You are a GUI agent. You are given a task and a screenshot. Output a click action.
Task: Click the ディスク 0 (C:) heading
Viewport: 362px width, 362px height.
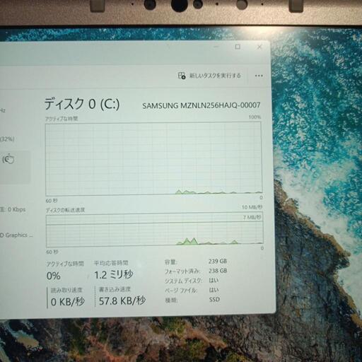click(x=82, y=104)
